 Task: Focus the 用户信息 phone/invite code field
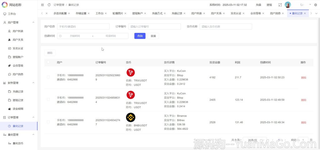tap(83, 27)
